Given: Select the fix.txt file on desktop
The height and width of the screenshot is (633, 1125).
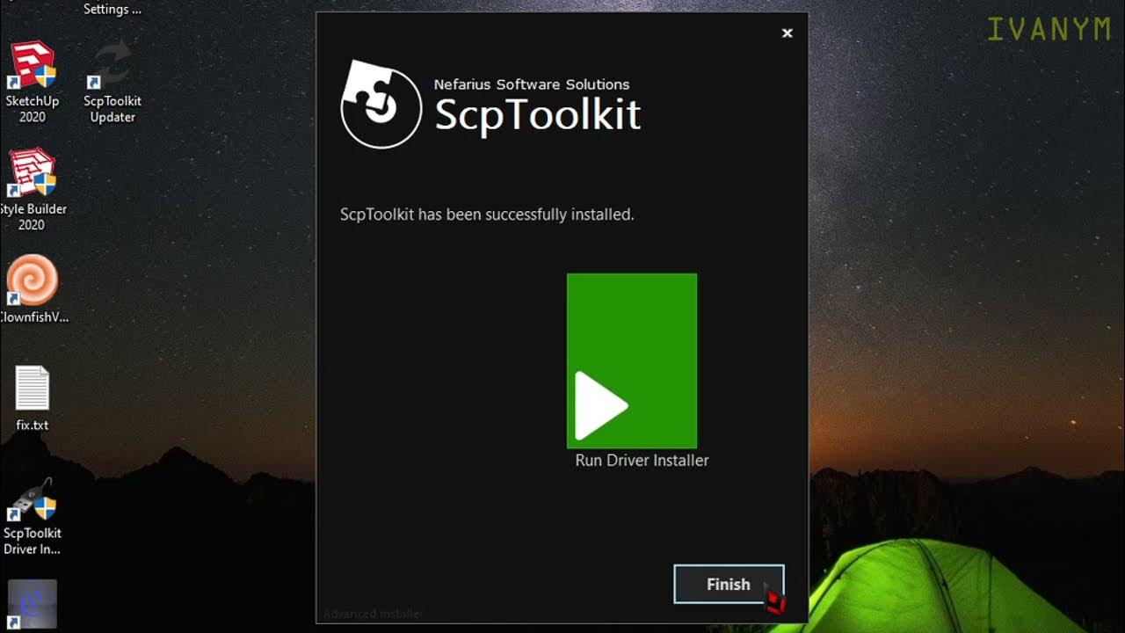Looking at the screenshot, I should pos(33,398).
